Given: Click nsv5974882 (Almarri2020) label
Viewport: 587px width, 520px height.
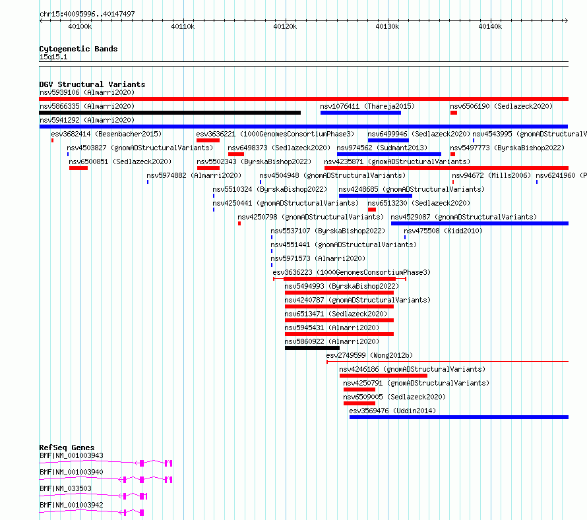Looking at the screenshot, I should tap(194, 175).
